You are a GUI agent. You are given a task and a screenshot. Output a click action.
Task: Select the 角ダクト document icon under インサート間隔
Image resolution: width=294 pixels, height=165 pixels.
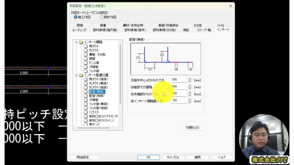(x=86, y=46)
